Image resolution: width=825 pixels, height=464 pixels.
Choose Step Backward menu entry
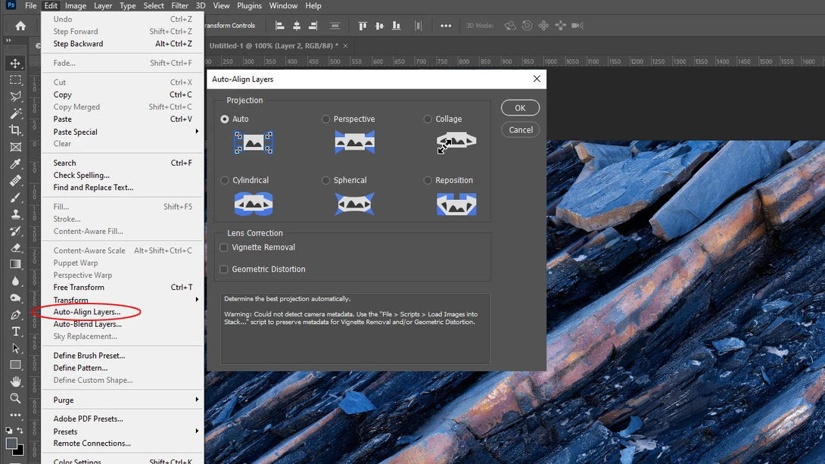pyautogui.click(x=123, y=44)
